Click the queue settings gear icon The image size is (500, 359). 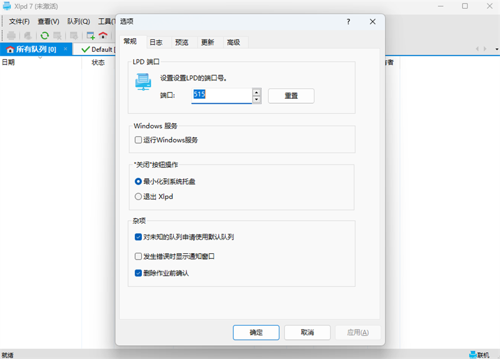click(74, 36)
